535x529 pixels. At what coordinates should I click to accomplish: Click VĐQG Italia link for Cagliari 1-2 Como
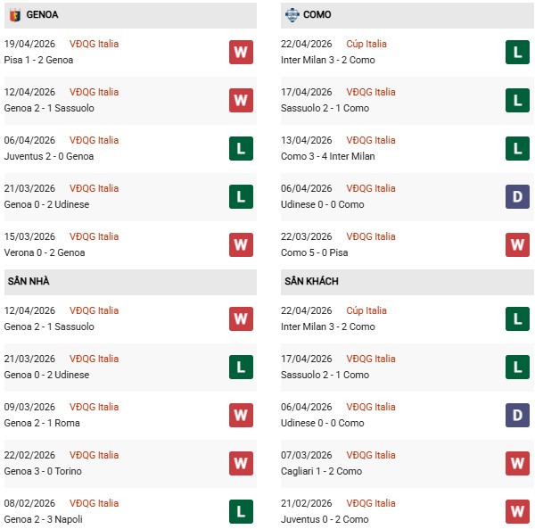coord(371,455)
